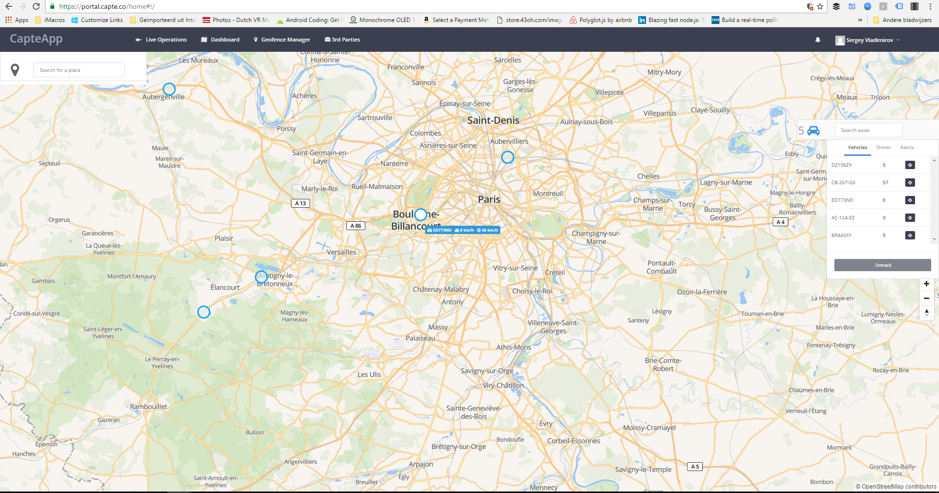The height and width of the screenshot is (493, 939).
Task: Zoom in on the map
Action: [x=926, y=284]
